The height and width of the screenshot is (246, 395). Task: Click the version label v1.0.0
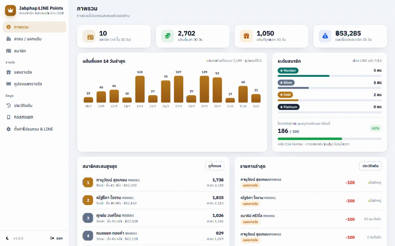coord(18,238)
